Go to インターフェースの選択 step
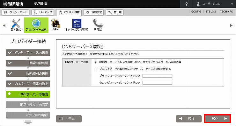Screen dimensions: 236x126 (x=28, y=53)
